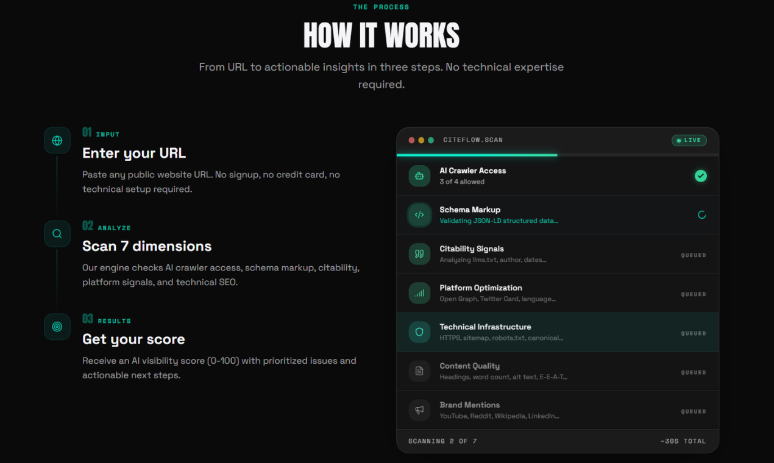Viewport: 774px width, 463px height.
Task: Click the green window dot in scan panel
Action: point(431,140)
